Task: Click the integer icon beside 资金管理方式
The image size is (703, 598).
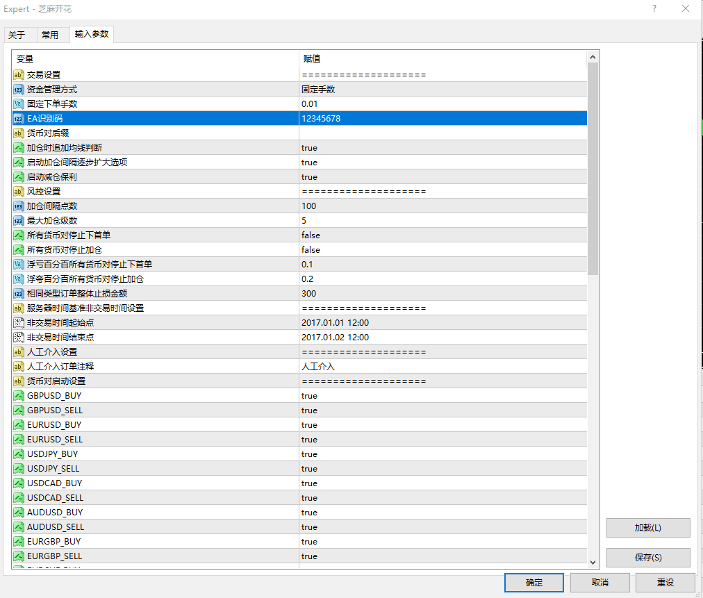Action: coord(18,90)
